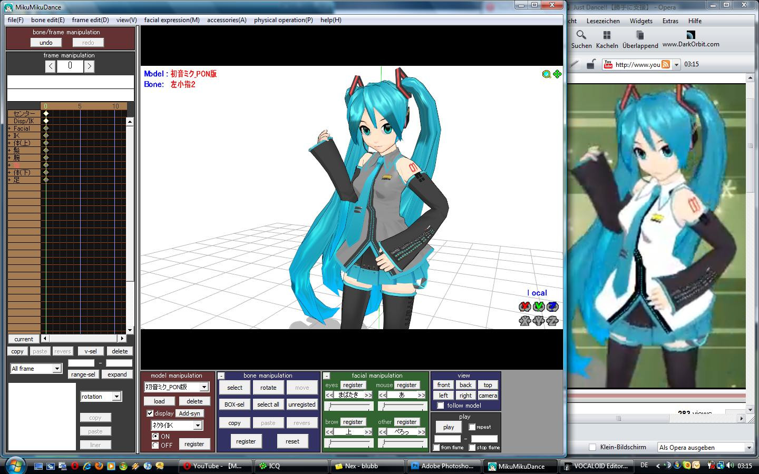Click the RSS feed icon in Opera address bar
The width and height of the screenshot is (759, 474).
(x=666, y=64)
